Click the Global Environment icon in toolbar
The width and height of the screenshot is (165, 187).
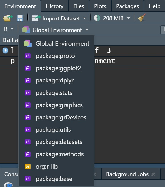(x=26, y=29)
